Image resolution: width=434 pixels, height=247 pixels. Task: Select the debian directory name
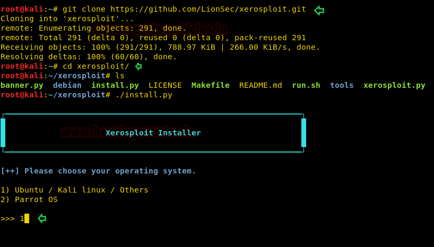pos(67,85)
